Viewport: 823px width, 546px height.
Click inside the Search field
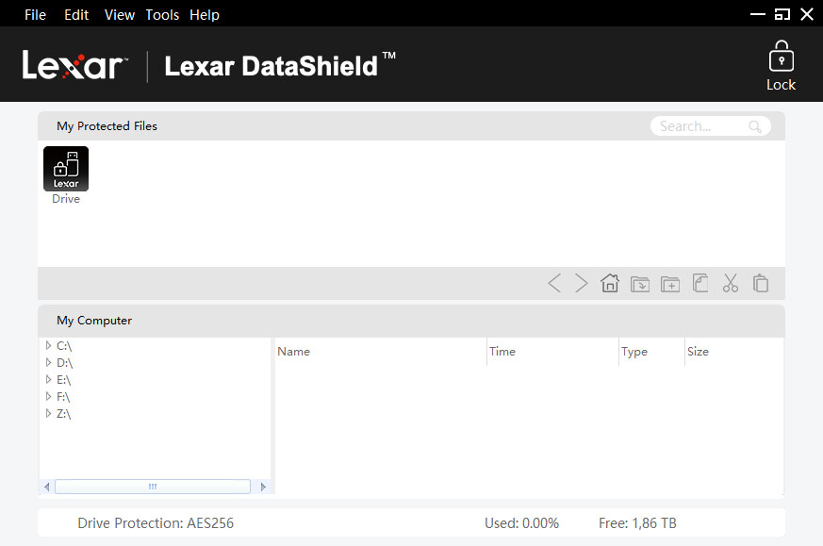[702, 125]
